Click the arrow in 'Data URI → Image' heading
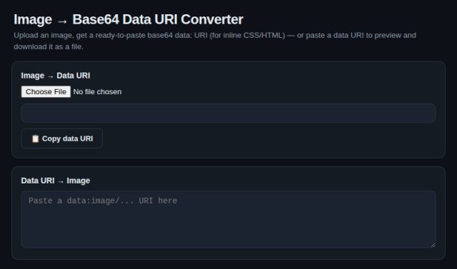Viewport: 457px width, 269px height. 61,181
